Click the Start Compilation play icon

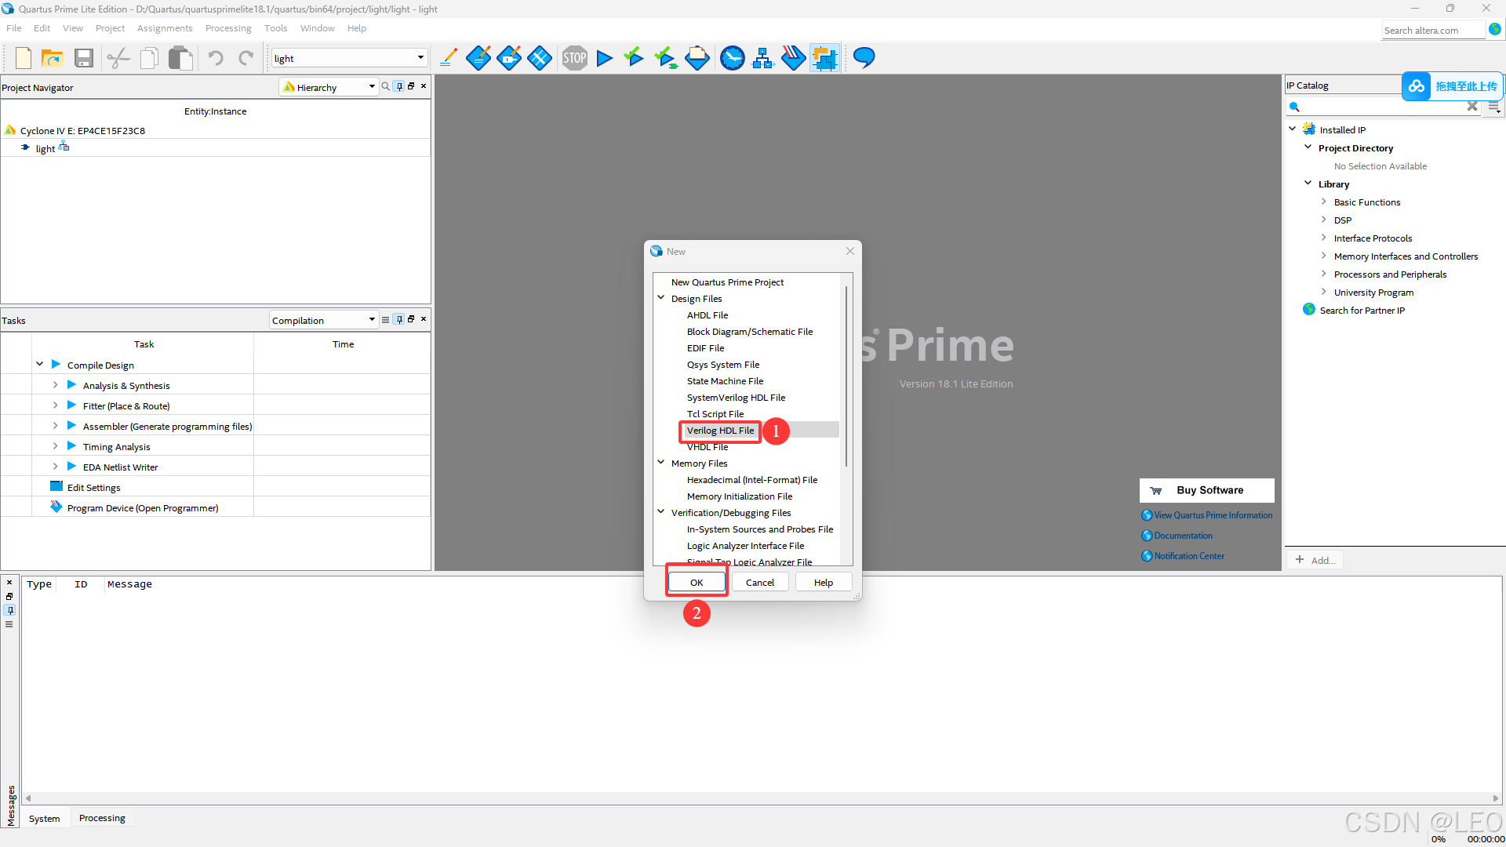[604, 58]
